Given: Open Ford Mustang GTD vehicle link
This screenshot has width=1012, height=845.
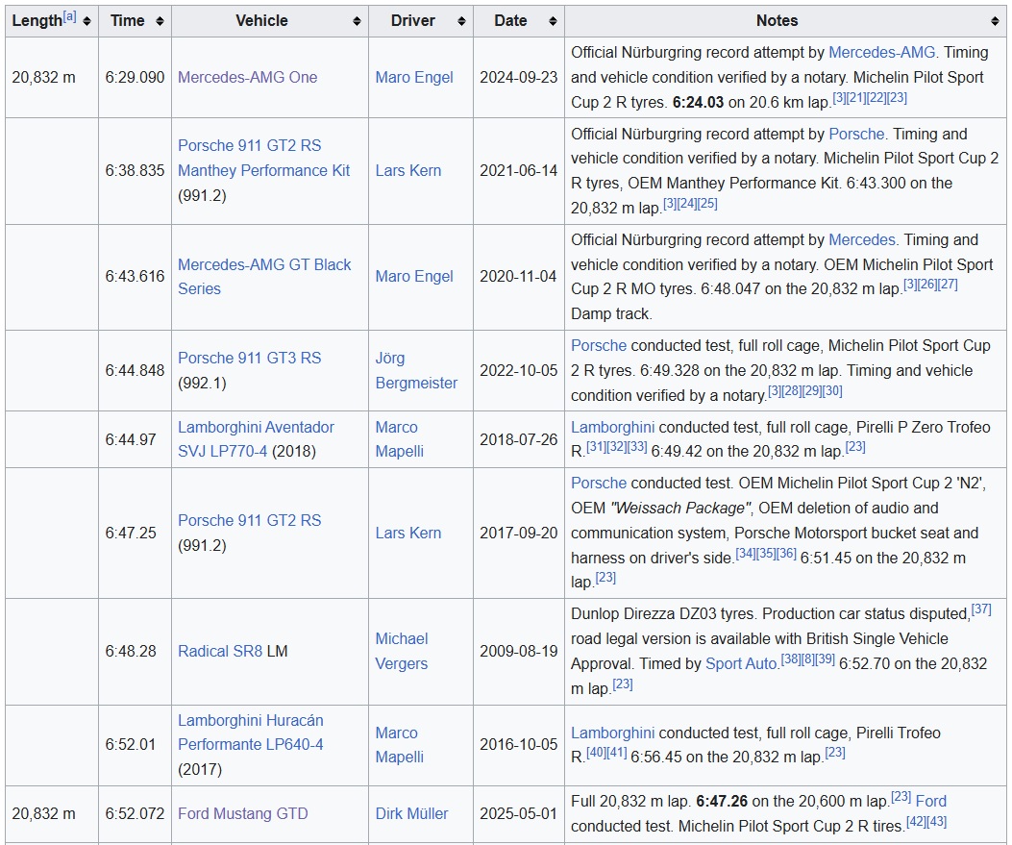Looking at the screenshot, I should point(243,814).
